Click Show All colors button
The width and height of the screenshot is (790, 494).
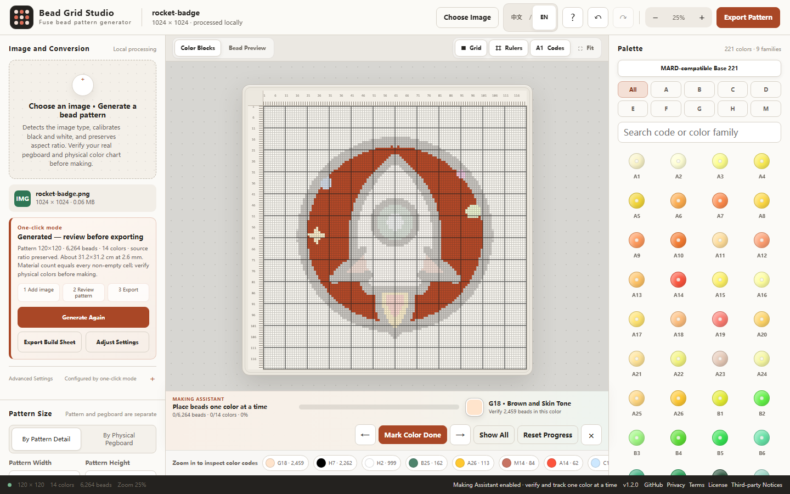tap(494, 435)
